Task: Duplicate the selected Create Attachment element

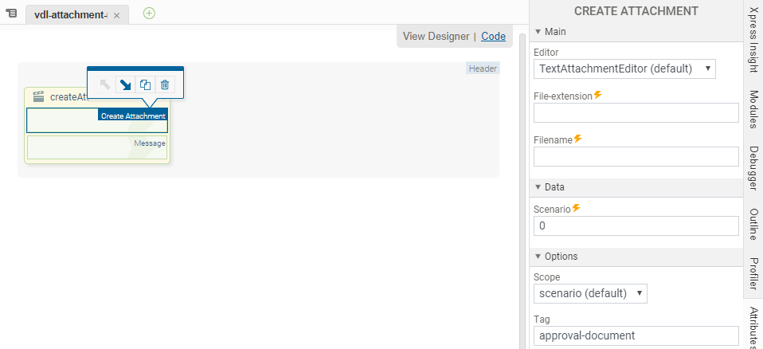Action: (145, 84)
